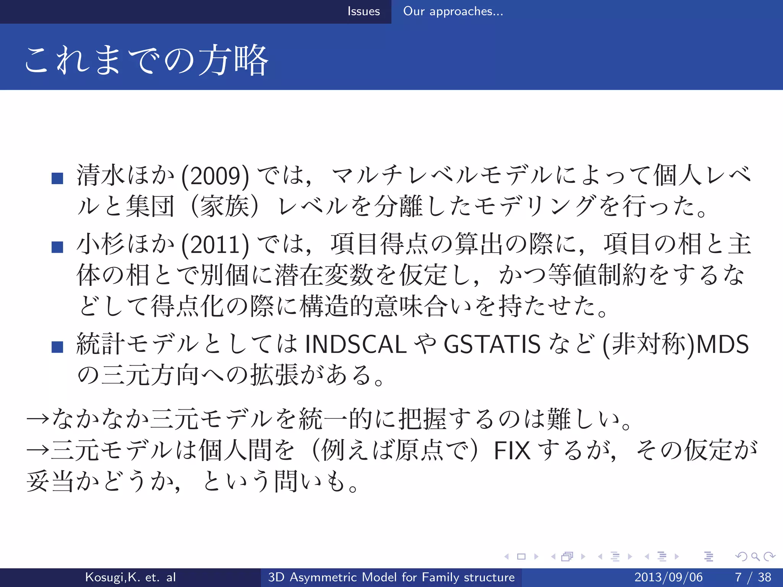
Task: Go to next frame arrow
Action: [583, 556]
